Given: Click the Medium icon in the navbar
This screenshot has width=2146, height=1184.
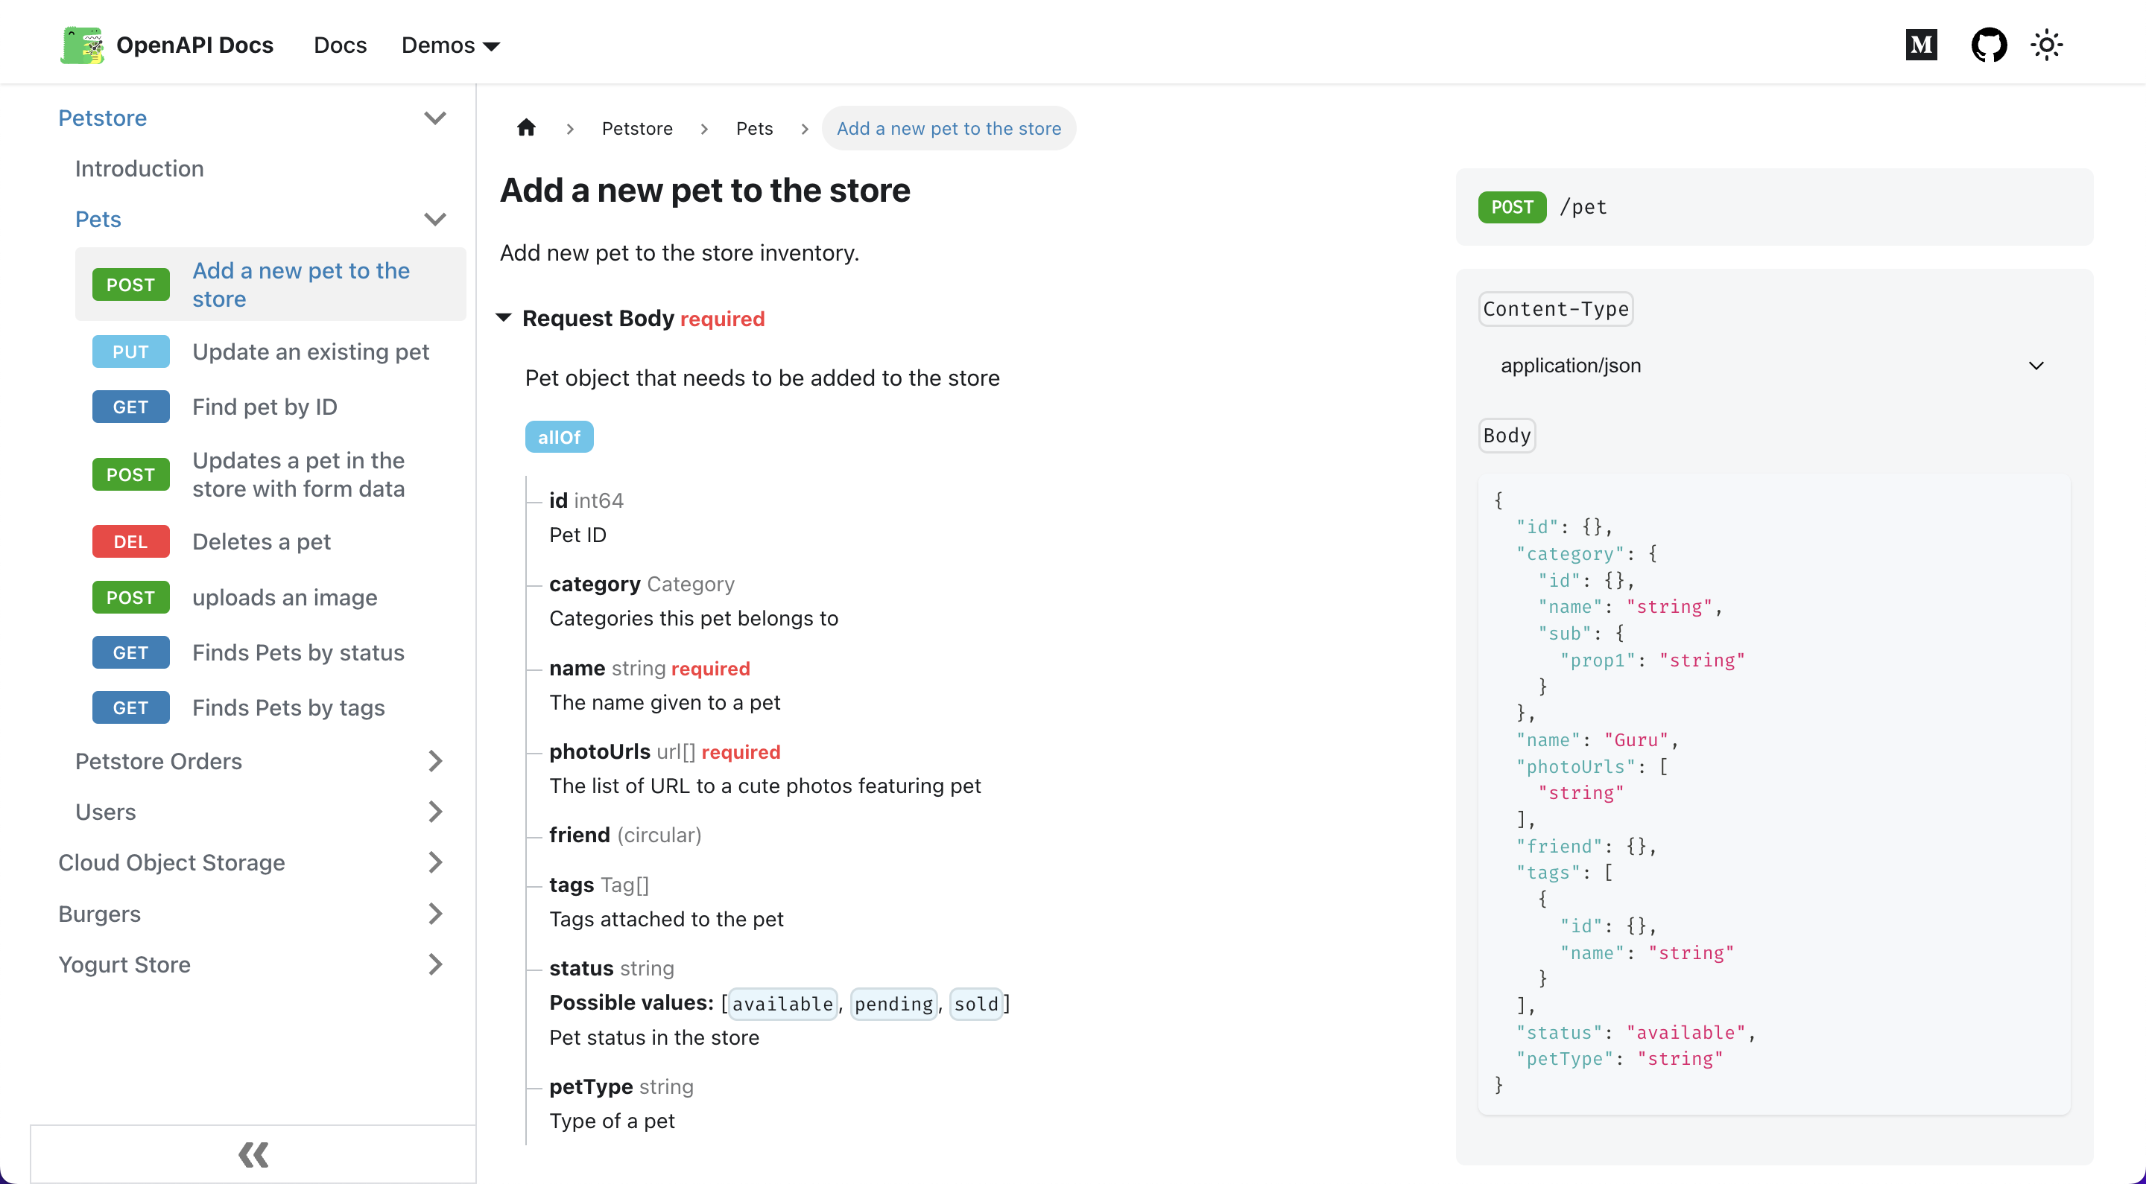Looking at the screenshot, I should (1921, 45).
